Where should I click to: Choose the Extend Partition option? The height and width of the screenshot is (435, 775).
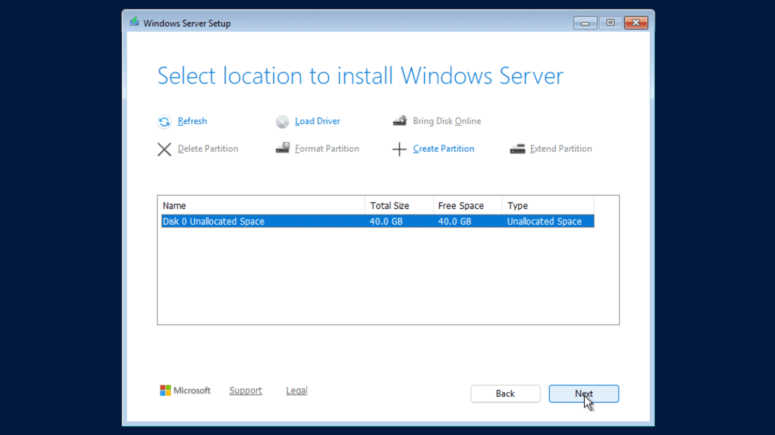coord(561,148)
